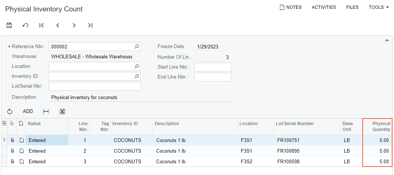
Task: Go to the first record
Action: point(42,25)
